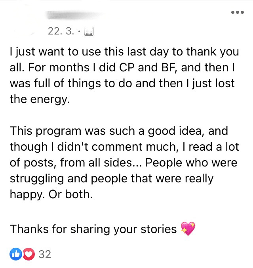Click the text "Thanks for sharing your stories"
Viewport: 253px width, 268px height.
point(93,229)
